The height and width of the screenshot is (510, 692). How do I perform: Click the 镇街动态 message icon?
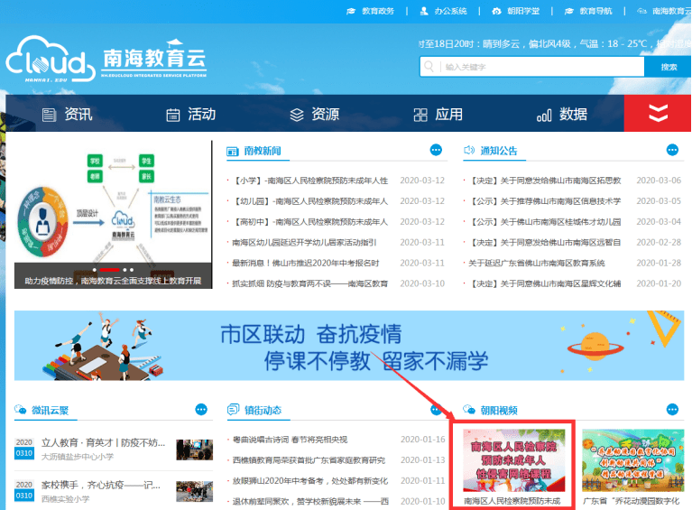(233, 410)
